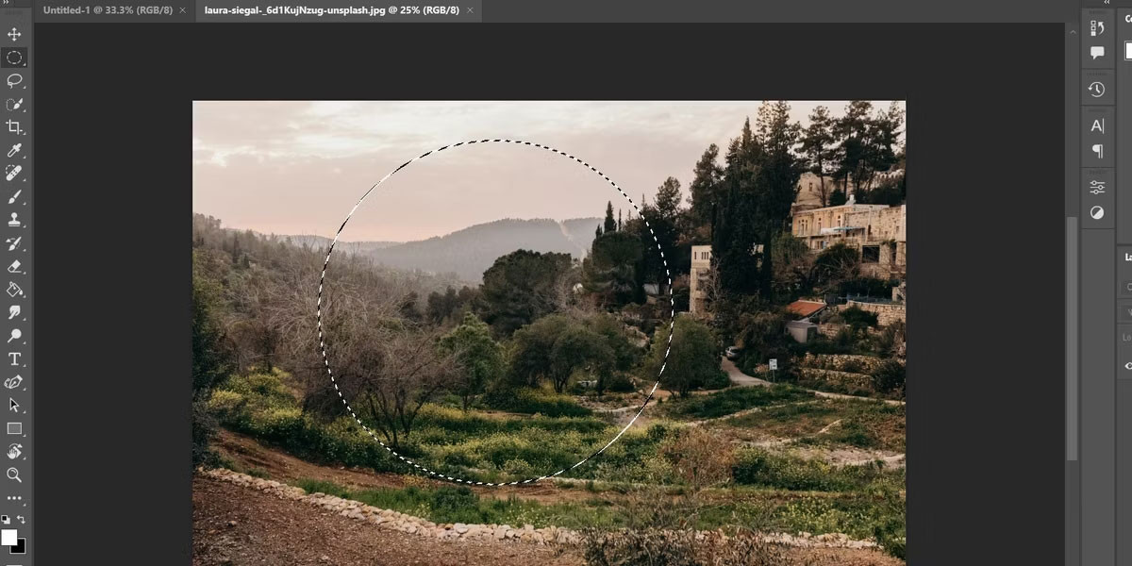Select the Brush tool
The image size is (1132, 566).
click(x=14, y=197)
